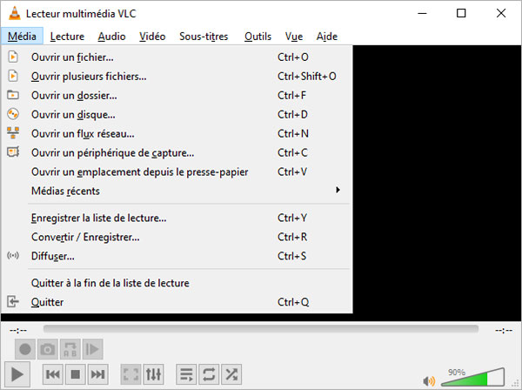Open the Aide menu

tap(327, 36)
